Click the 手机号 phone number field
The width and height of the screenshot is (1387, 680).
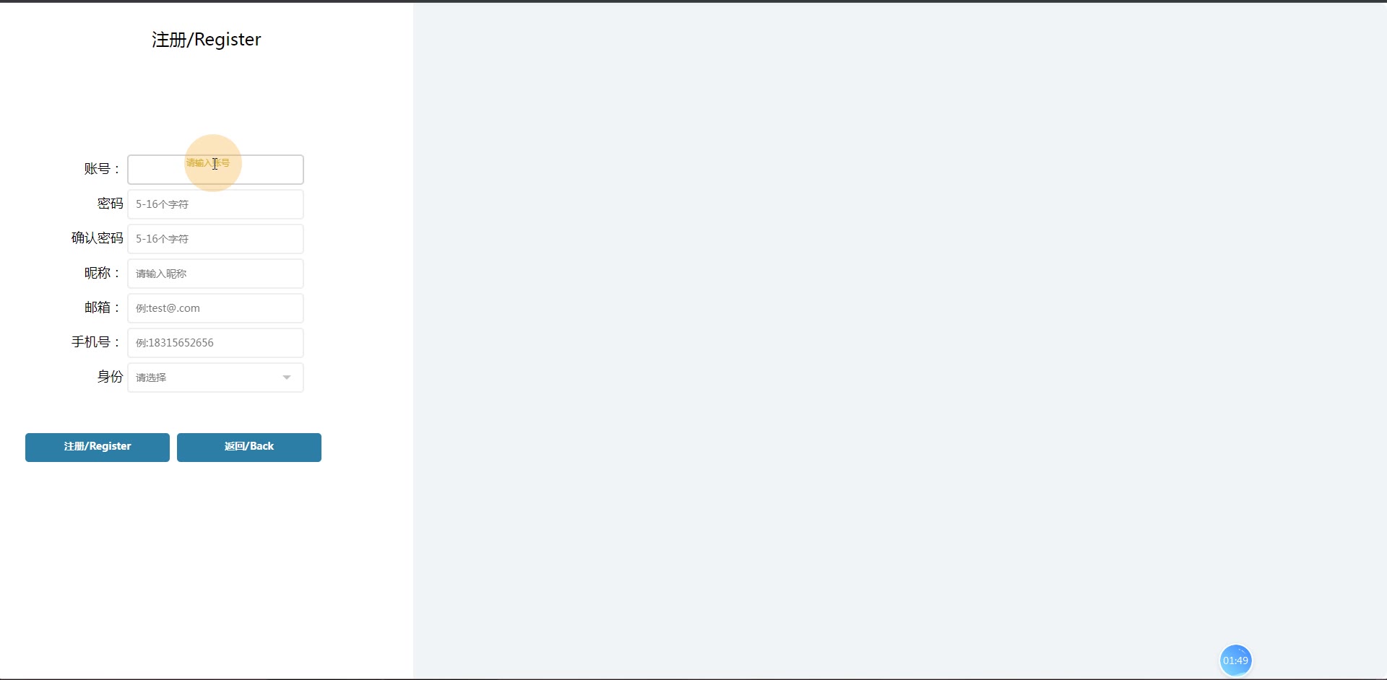215,343
